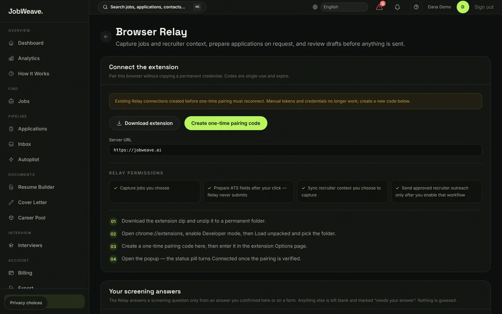
Task: Click the Sync recruiter context permission card
Action: point(343,192)
